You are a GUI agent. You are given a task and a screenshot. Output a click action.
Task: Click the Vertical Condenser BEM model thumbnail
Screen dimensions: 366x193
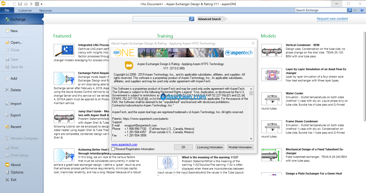click(271, 50)
